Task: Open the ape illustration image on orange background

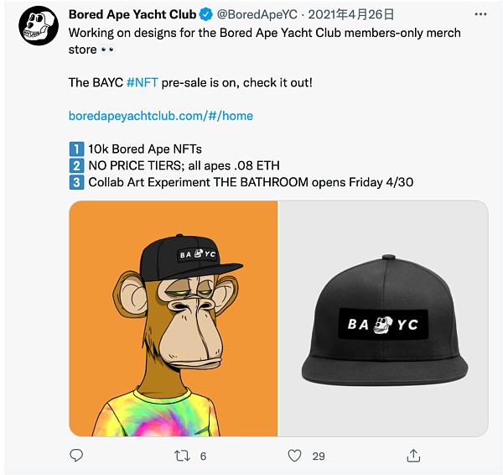Action: [x=173, y=318]
